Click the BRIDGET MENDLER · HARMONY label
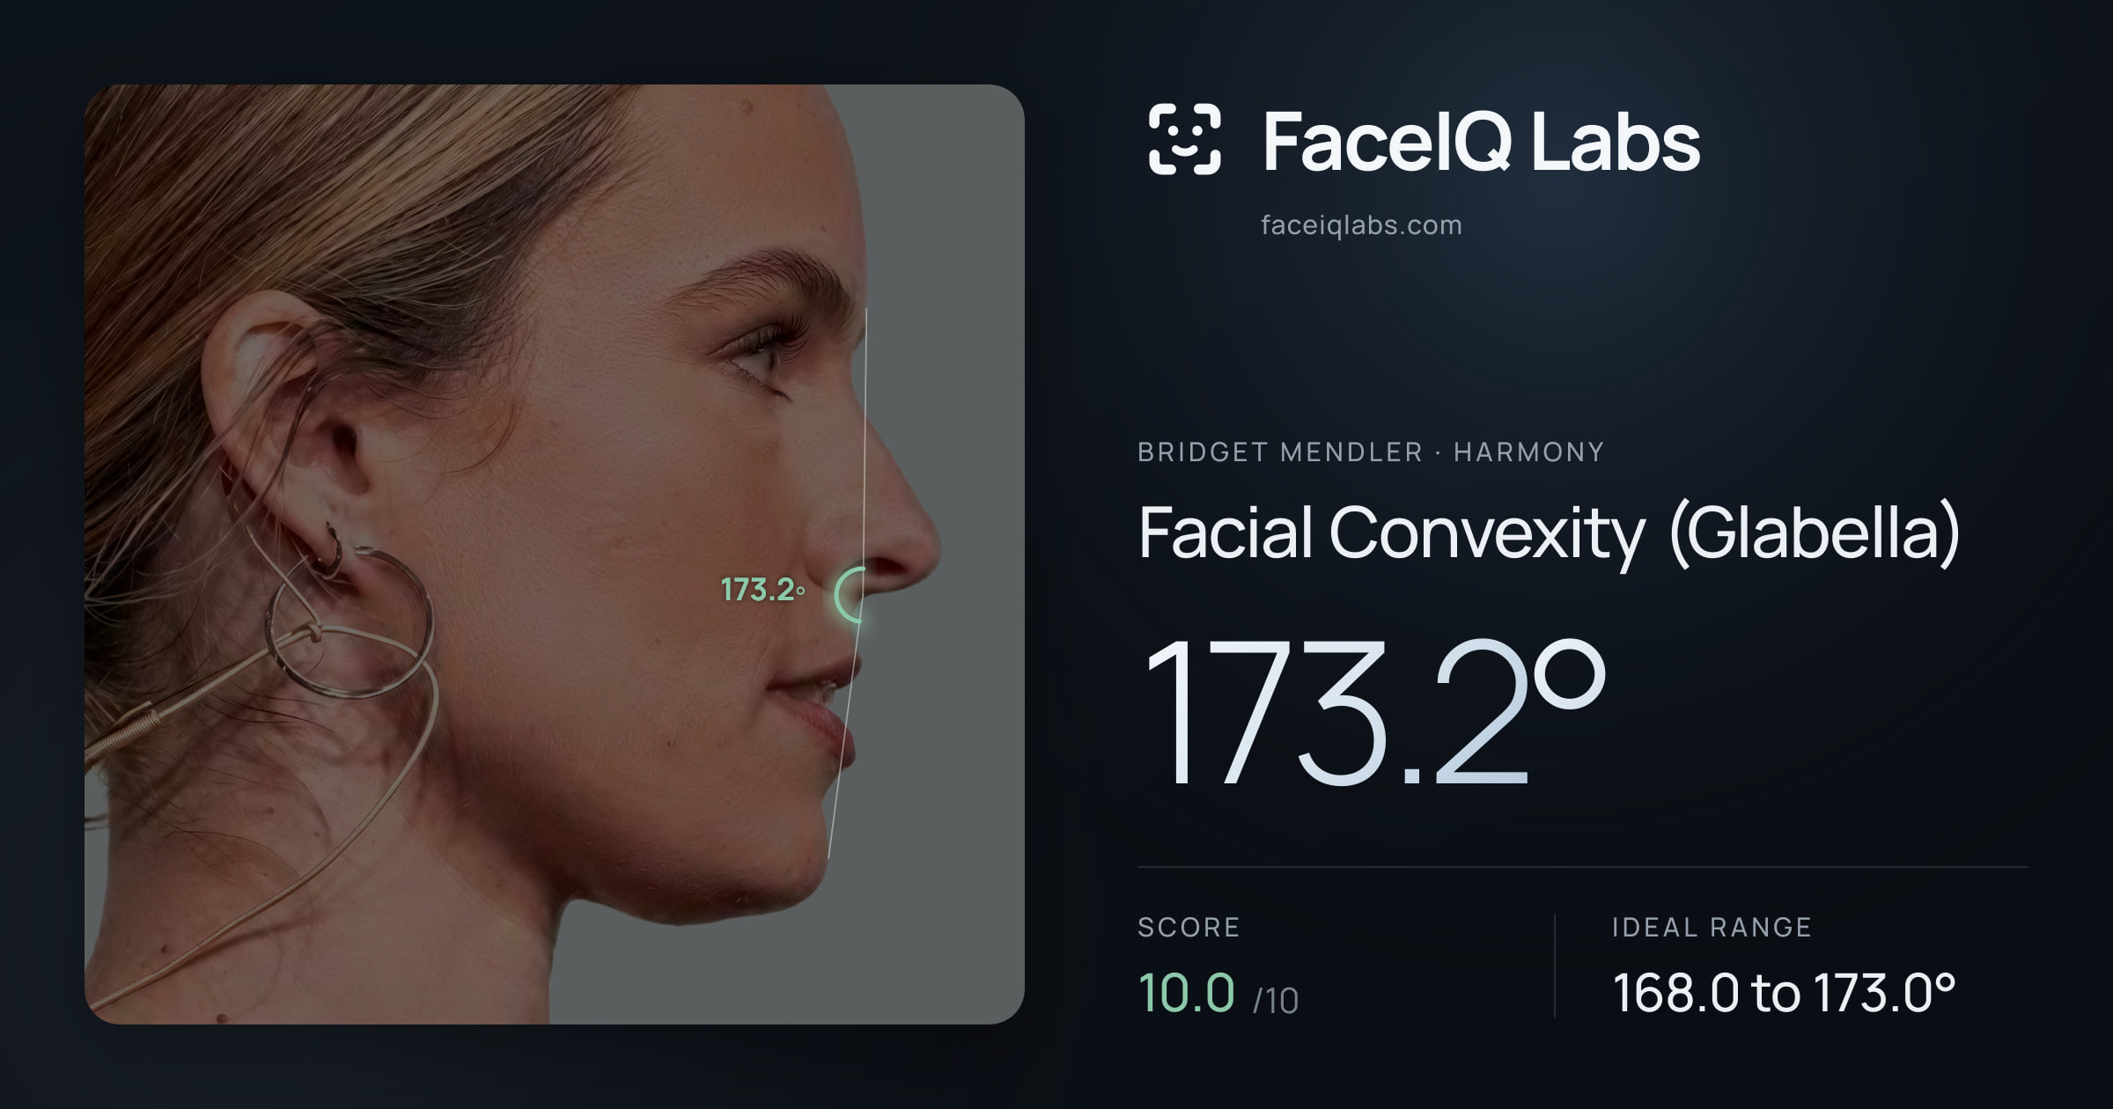This screenshot has width=2113, height=1109. (1371, 452)
